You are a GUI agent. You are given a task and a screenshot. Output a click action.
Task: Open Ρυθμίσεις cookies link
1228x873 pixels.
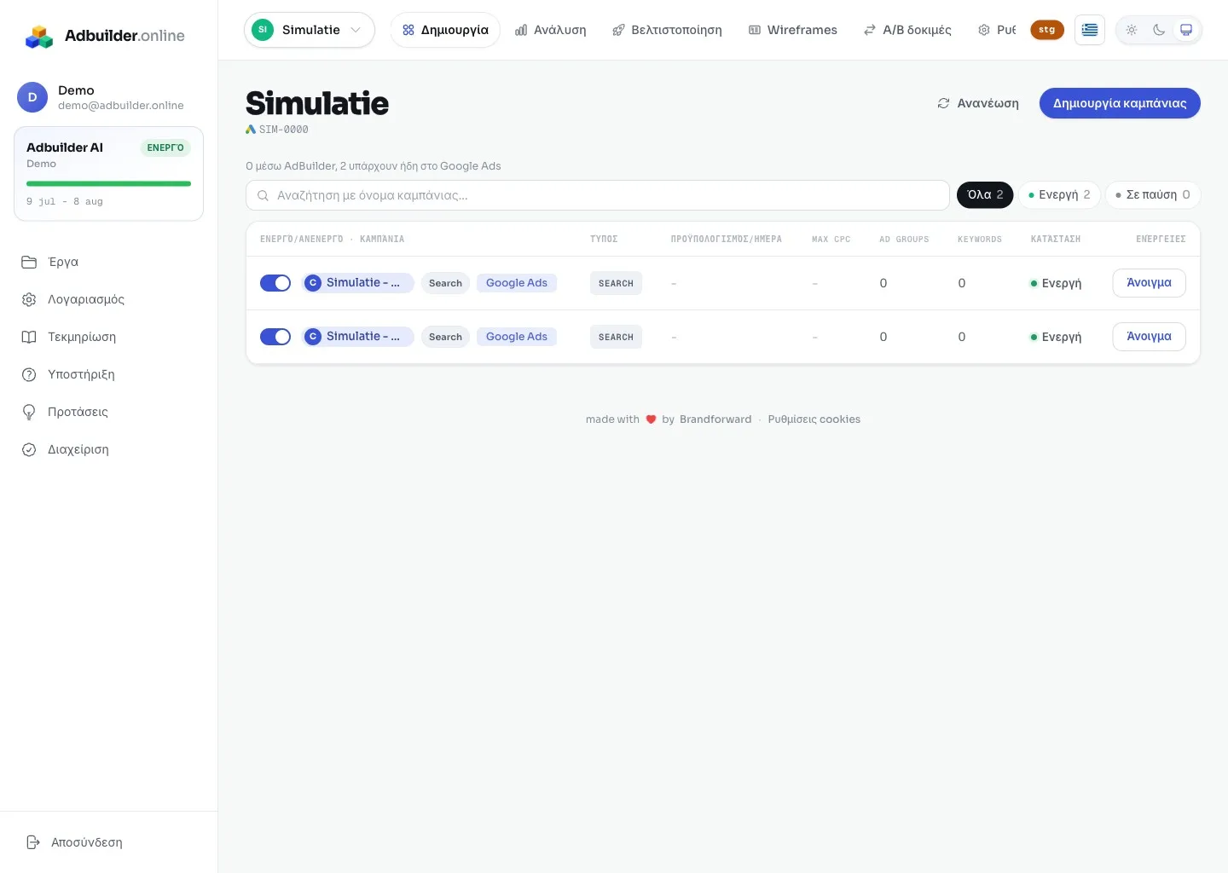pyautogui.click(x=814, y=419)
